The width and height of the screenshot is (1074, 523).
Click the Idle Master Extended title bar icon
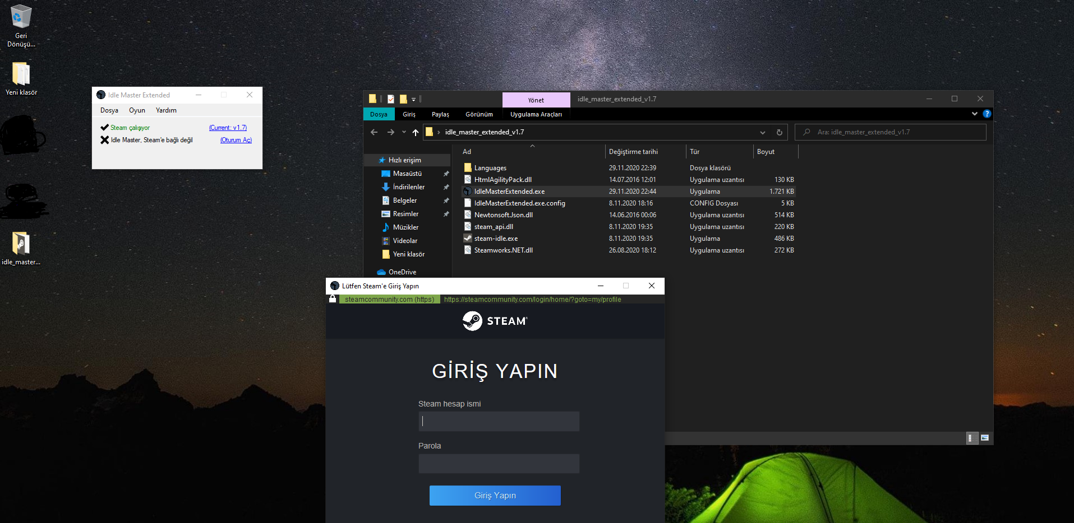click(x=101, y=95)
